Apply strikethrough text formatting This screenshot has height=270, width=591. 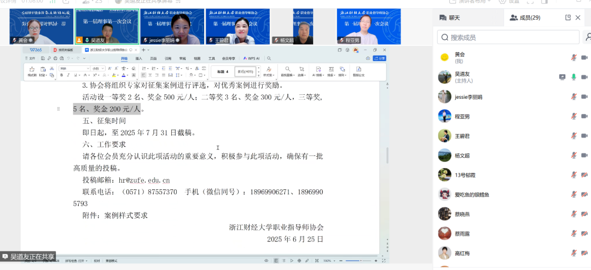pyautogui.click(x=85, y=75)
